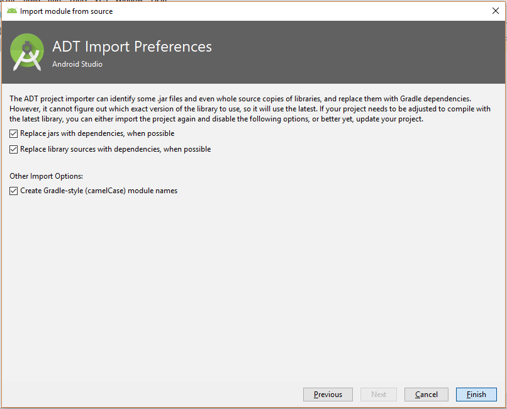The height and width of the screenshot is (409, 507).
Task: Click the ADT importer description paragraph
Action: 252,108
